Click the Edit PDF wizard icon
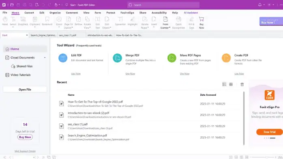This screenshot has width=283, height=159. pos(63,58)
